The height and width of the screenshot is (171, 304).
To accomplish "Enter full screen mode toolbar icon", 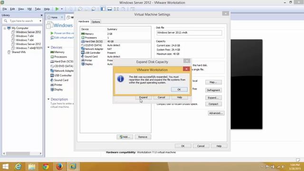I will [x=116, y=9].
